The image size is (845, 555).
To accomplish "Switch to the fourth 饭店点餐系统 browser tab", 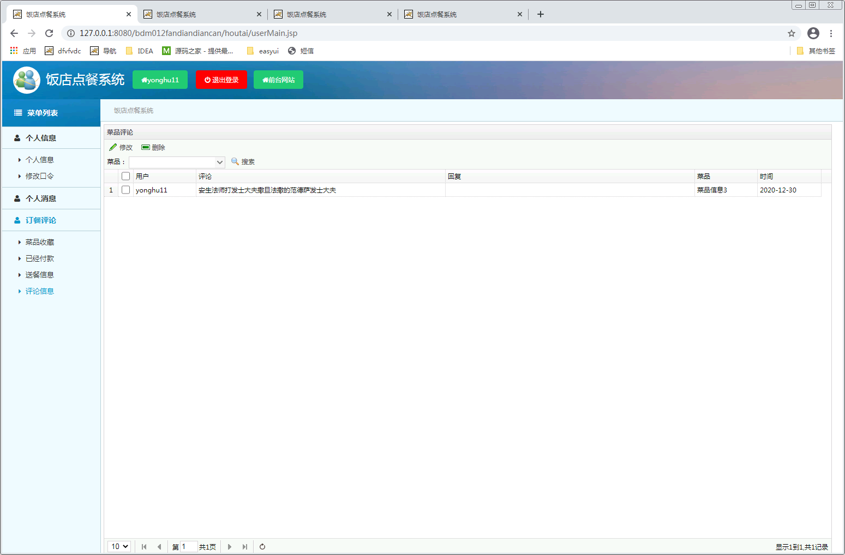I will point(463,14).
